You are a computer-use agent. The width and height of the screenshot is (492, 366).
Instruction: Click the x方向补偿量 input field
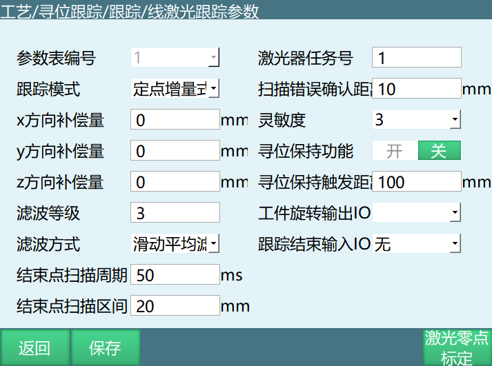click(x=175, y=120)
